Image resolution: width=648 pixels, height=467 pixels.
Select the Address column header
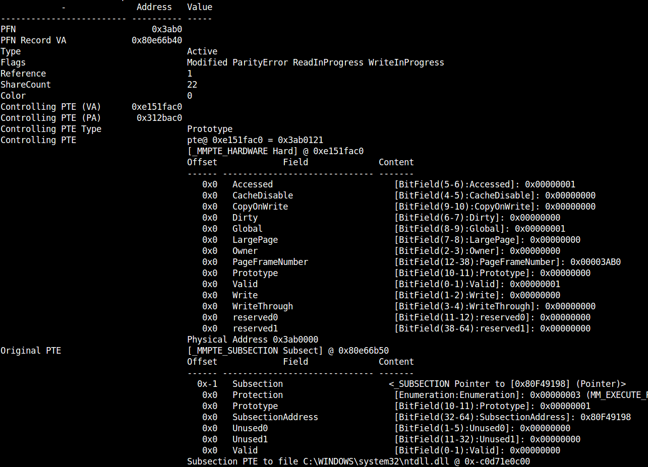pos(154,7)
